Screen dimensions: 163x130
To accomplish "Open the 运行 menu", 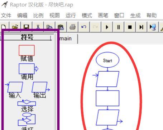I will (71, 15).
